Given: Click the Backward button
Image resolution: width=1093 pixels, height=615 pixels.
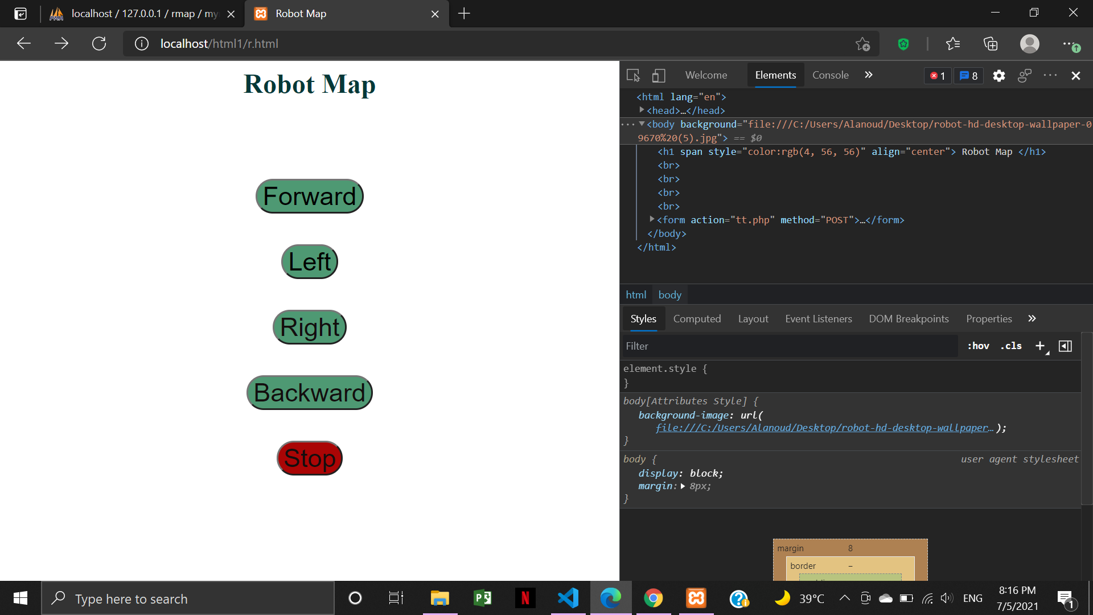Looking at the screenshot, I should pyautogui.click(x=309, y=393).
